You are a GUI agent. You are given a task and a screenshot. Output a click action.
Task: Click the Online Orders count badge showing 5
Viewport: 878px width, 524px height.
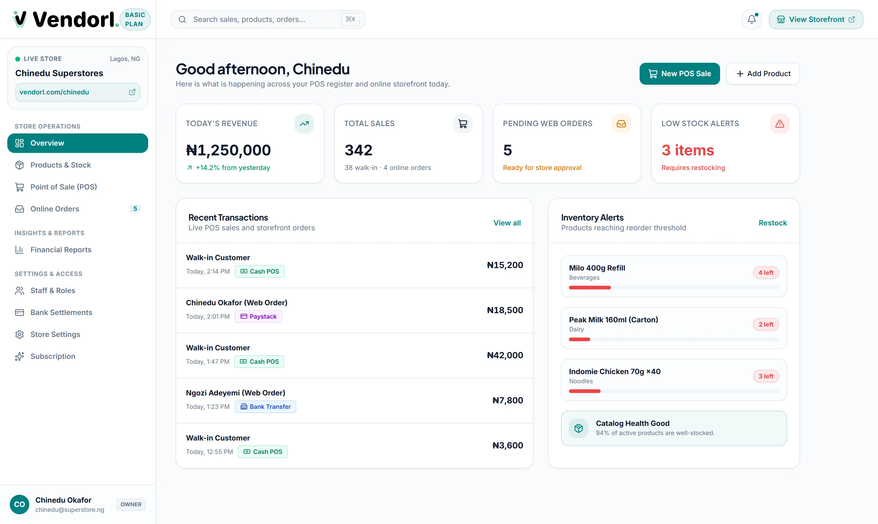(x=135, y=209)
